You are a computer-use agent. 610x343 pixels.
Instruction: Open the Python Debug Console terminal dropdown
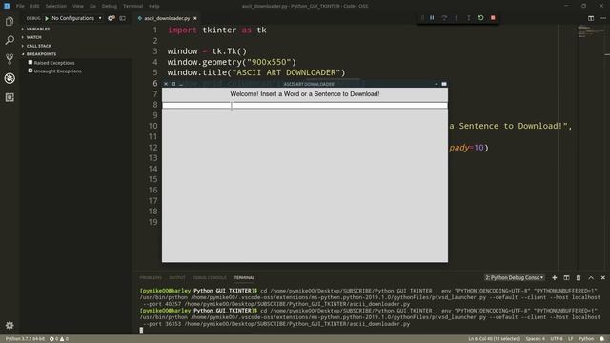click(514, 277)
